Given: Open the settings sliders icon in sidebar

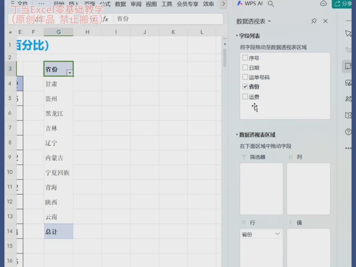Looking at the screenshot, I should pyautogui.click(x=348, y=49).
